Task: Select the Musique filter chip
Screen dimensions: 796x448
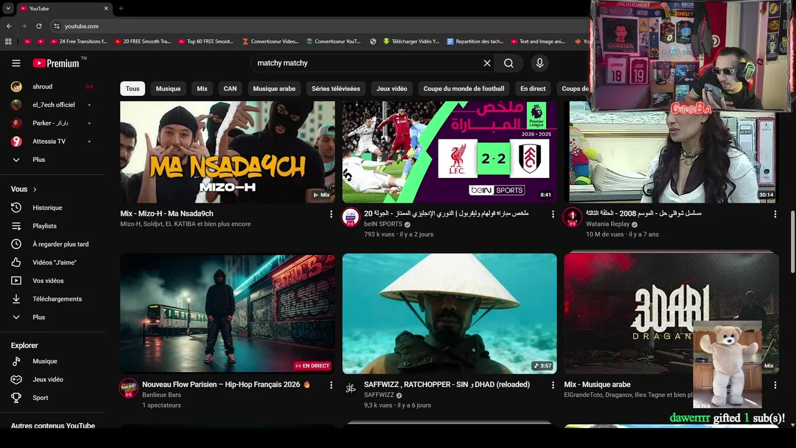Action: click(168, 88)
